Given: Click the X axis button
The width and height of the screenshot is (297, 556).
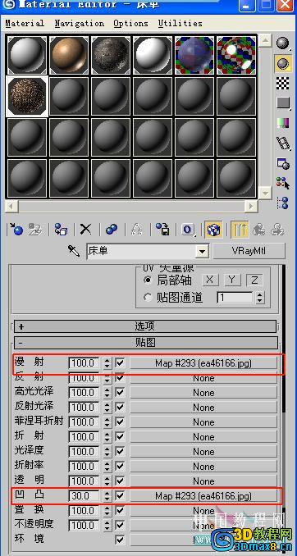Looking at the screenshot, I should coord(210,280).
